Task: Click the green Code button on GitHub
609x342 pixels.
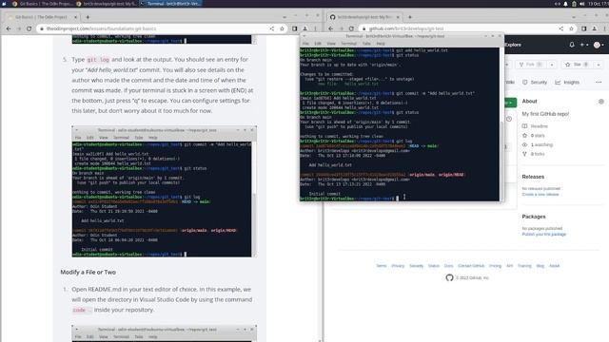Action: pos(510,103)
